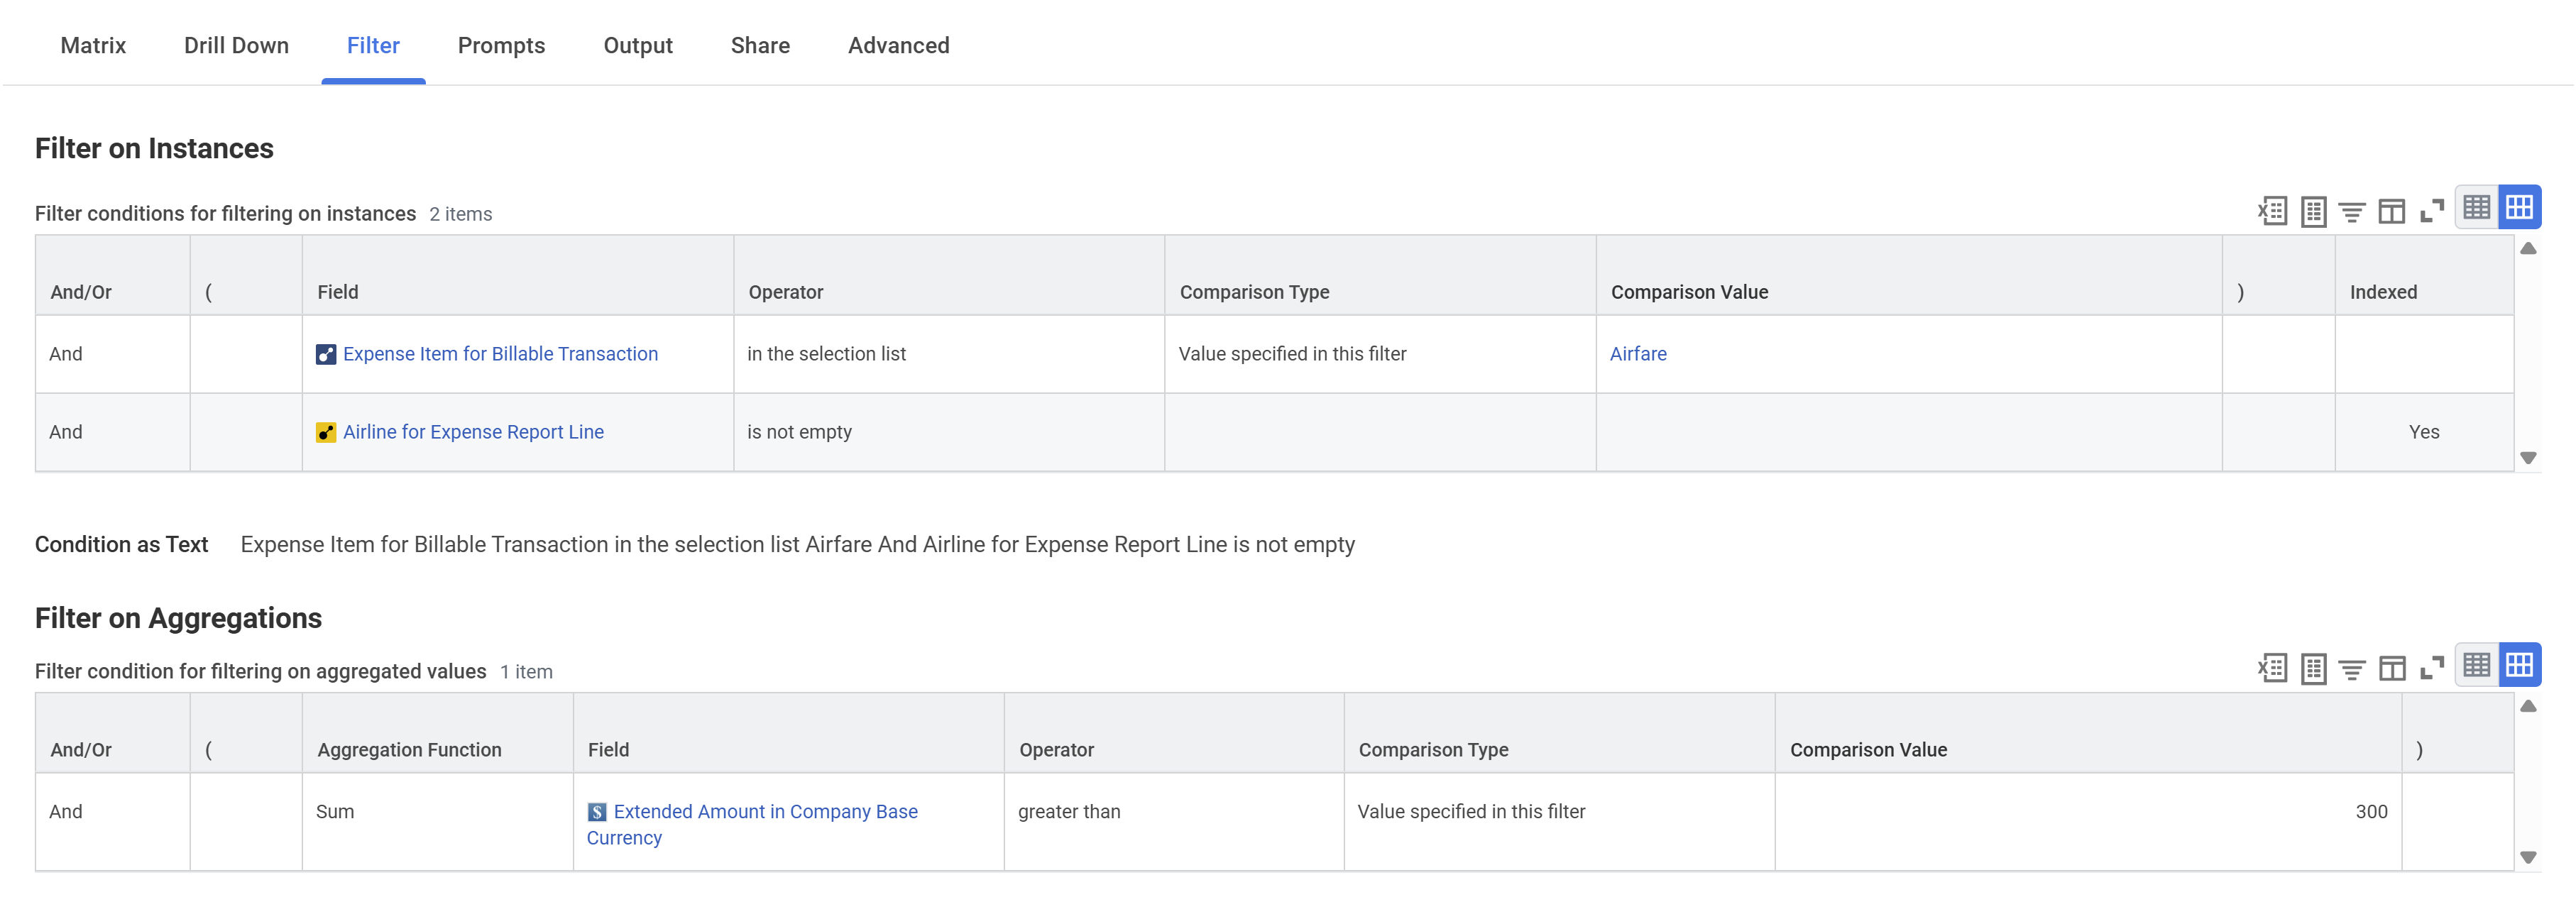Expand aggregations table to fullscreen
2576x897 pixels.
pyautogui.click(x=2432, y=668)
